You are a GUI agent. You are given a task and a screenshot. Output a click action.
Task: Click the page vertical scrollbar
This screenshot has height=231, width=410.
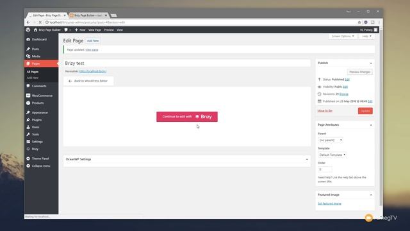pyautogui.click(x=381, y=118)
